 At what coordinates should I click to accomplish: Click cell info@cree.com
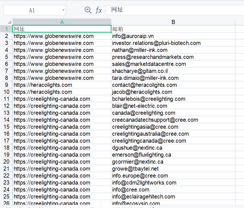click(173, 190)
